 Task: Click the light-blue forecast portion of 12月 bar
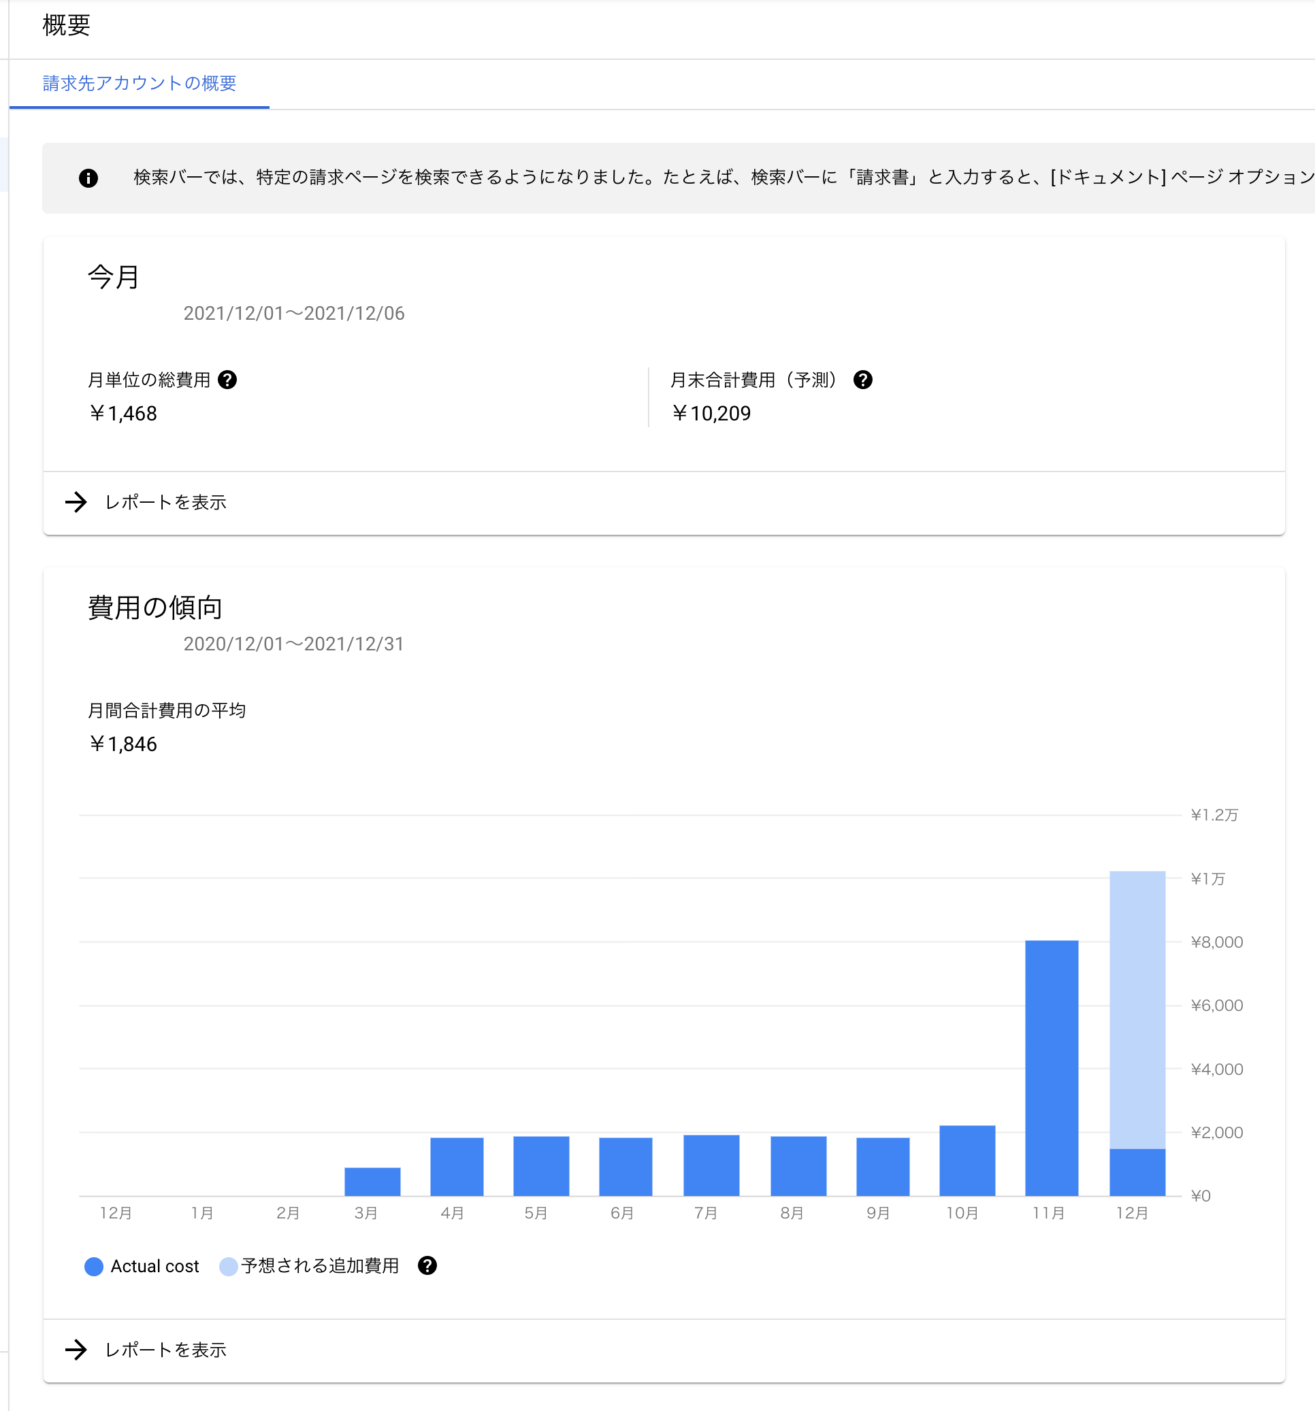1137,1010
